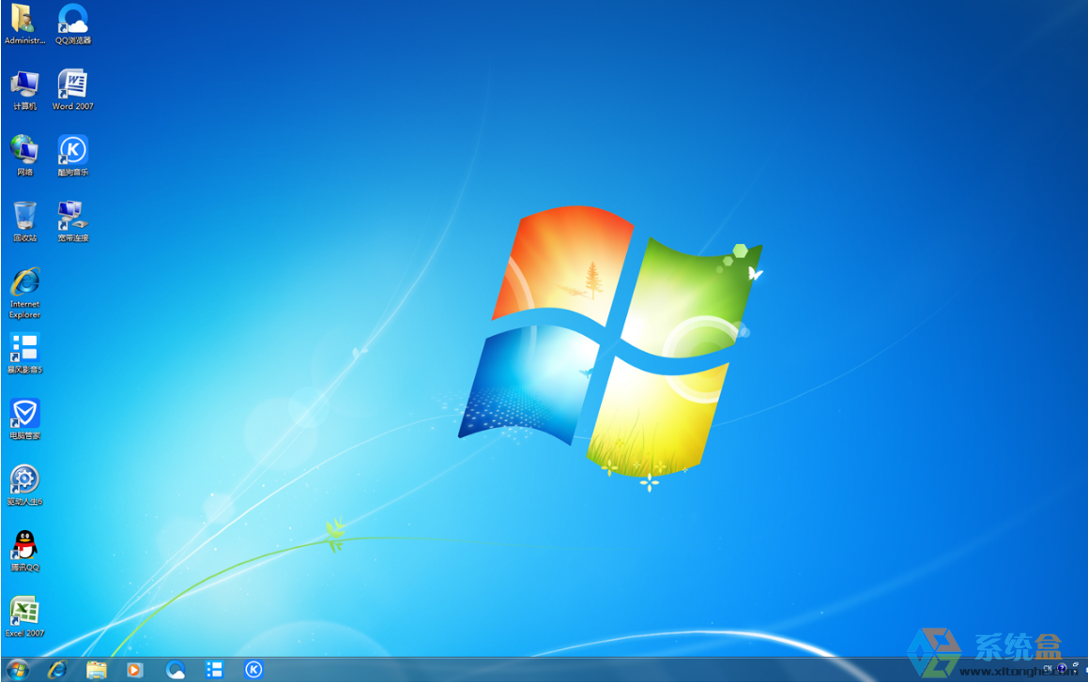Launch Windows Media Player from taskbar
This screenshot has width=1088, height=683.
pyautogui.click(x=134, y=670)
